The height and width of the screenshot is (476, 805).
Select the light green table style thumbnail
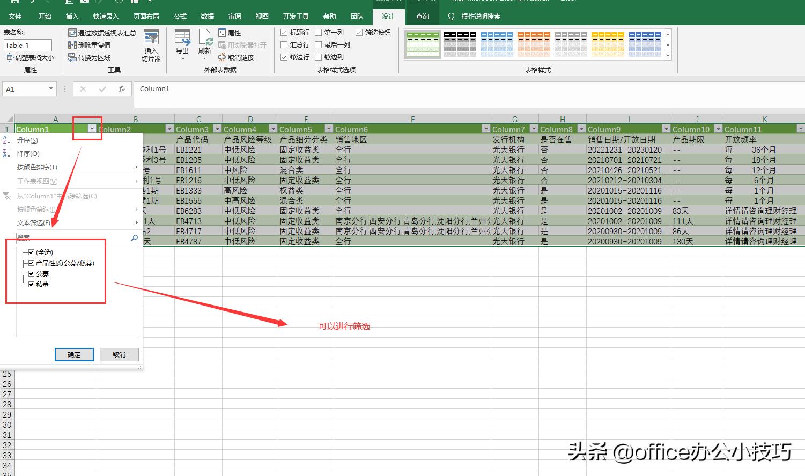422,43
